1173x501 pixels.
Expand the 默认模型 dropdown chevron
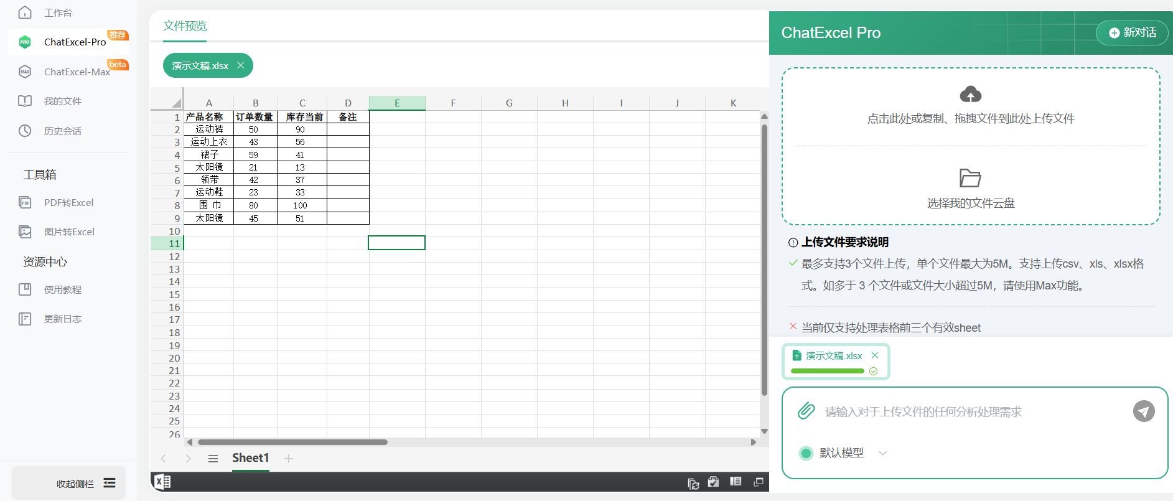point(882,453)
